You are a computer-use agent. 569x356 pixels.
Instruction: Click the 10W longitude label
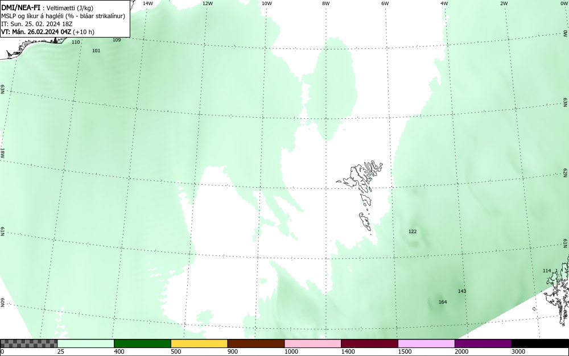pyautogui.click(x=267, y=3)
